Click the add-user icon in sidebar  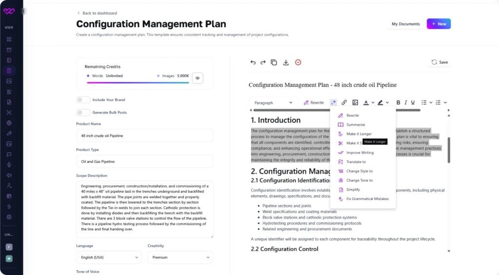pyautogui.click(x=9, y=185)
